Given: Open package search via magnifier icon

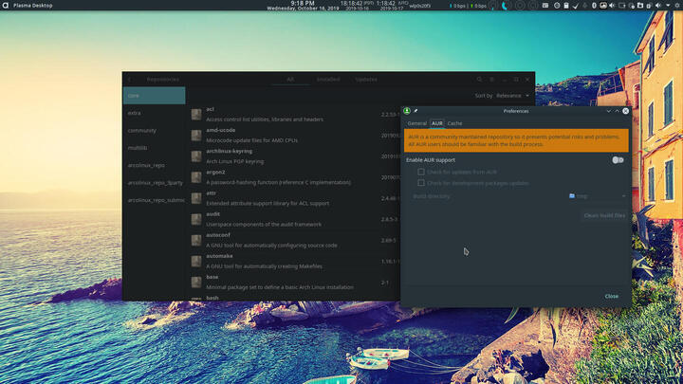Looking at the screenshot, I should point(479,80).
